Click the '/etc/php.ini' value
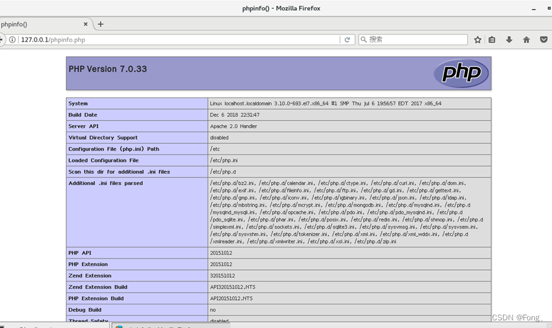552x328 pixels. [x=224, y=160]
